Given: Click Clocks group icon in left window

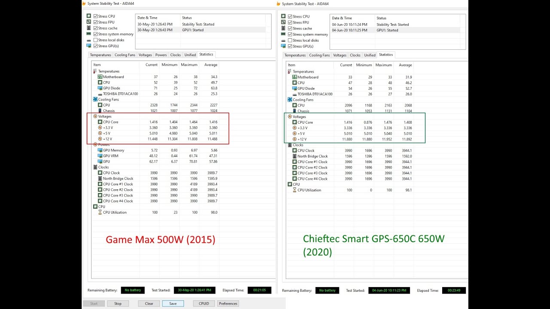Looking at the screenshot, I should (95, 167).
